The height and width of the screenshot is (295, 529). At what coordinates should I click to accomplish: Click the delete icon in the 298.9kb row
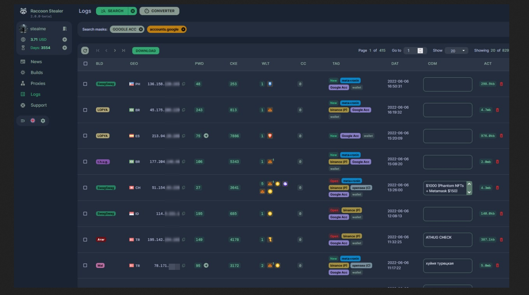point(502,84)
